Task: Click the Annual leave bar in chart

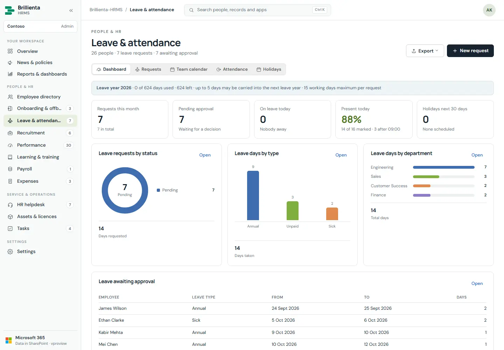Action: tap(253, 196)
